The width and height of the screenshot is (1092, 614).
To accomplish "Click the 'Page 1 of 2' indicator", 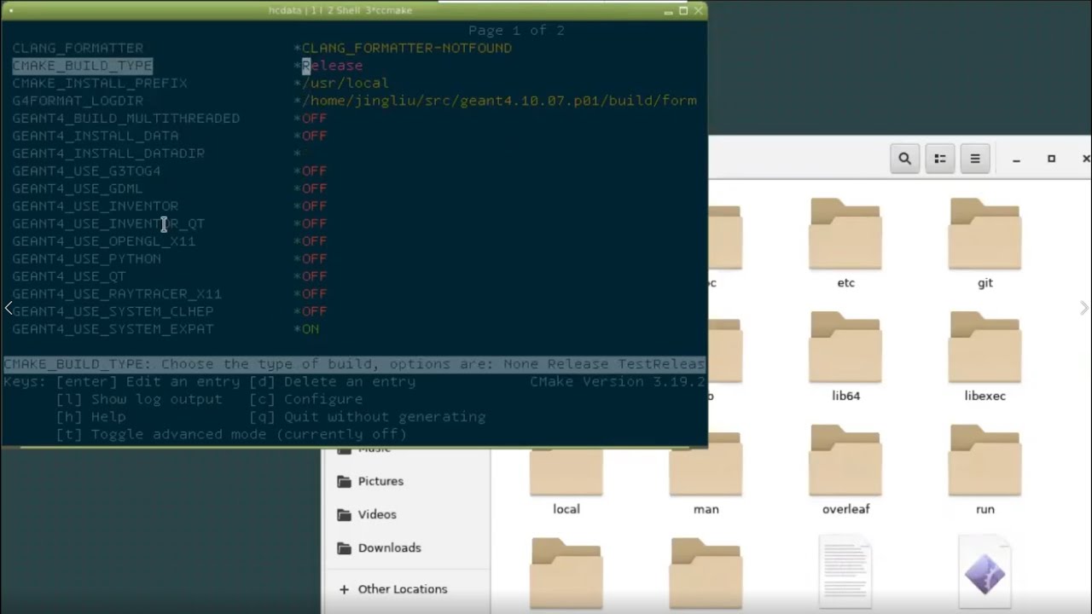I will pos(516,31).
